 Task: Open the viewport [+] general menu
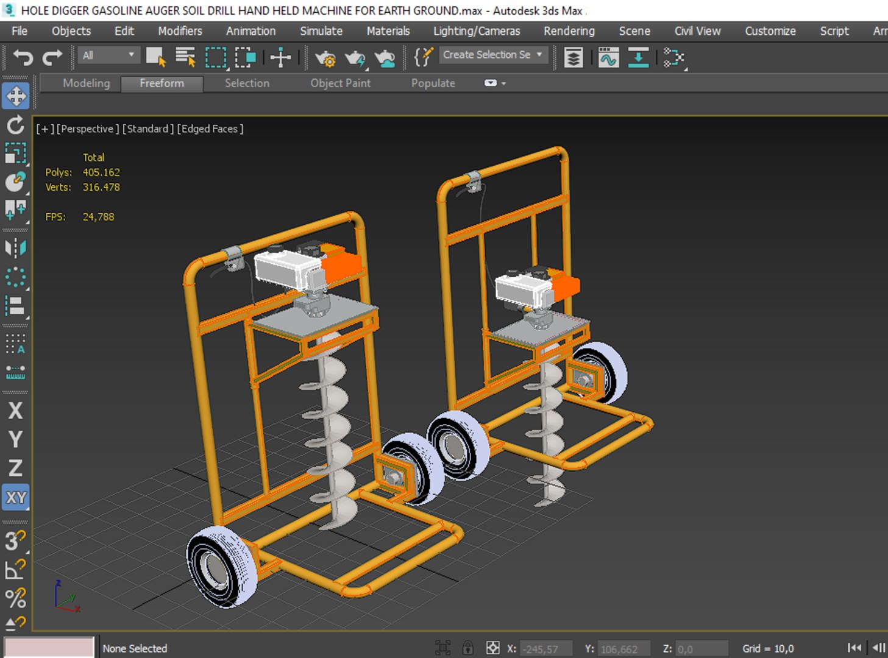44,129
